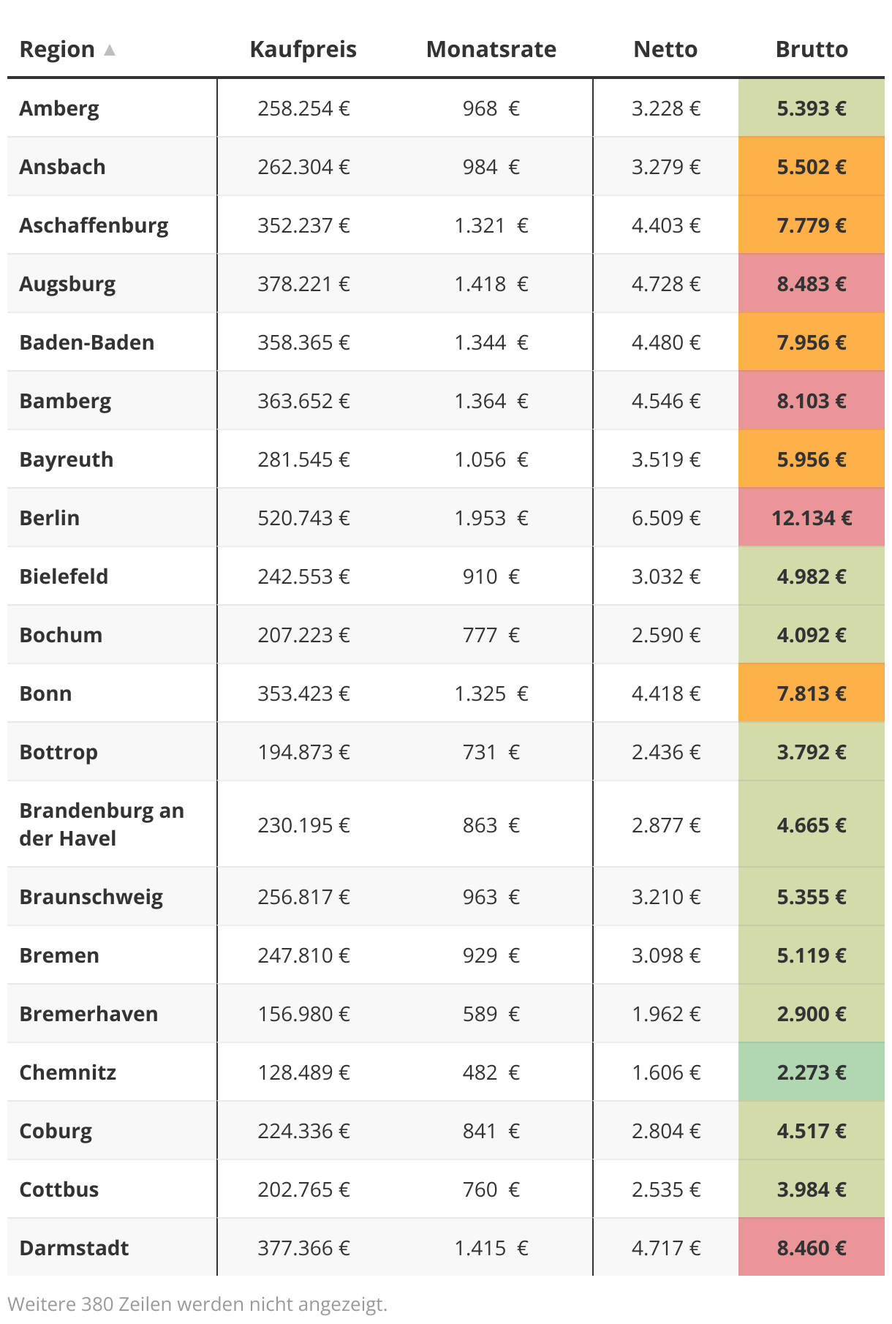This screenshot has height=1324, width=892.
Task: Select the Amberg region row label
Action: pyautogui.click(x=59, y=108)
